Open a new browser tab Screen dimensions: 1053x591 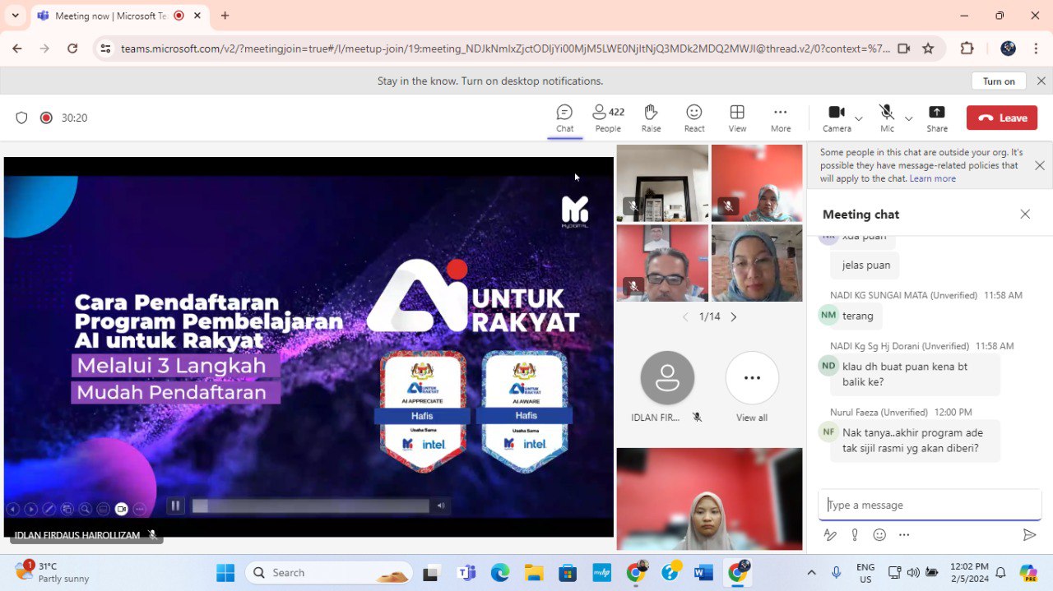[225, 16]
